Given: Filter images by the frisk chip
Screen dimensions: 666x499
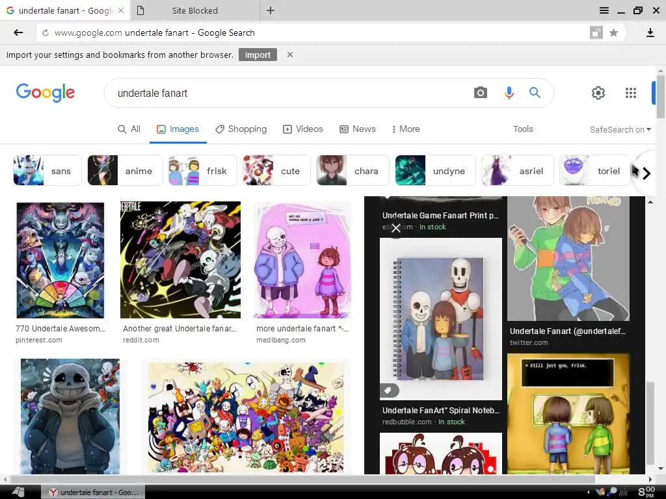Looking at the screenshot, I should [203, 171].
